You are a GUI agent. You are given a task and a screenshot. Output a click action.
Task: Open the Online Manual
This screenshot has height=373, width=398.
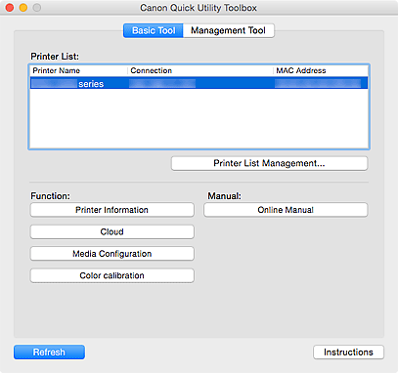coord(286,210)
